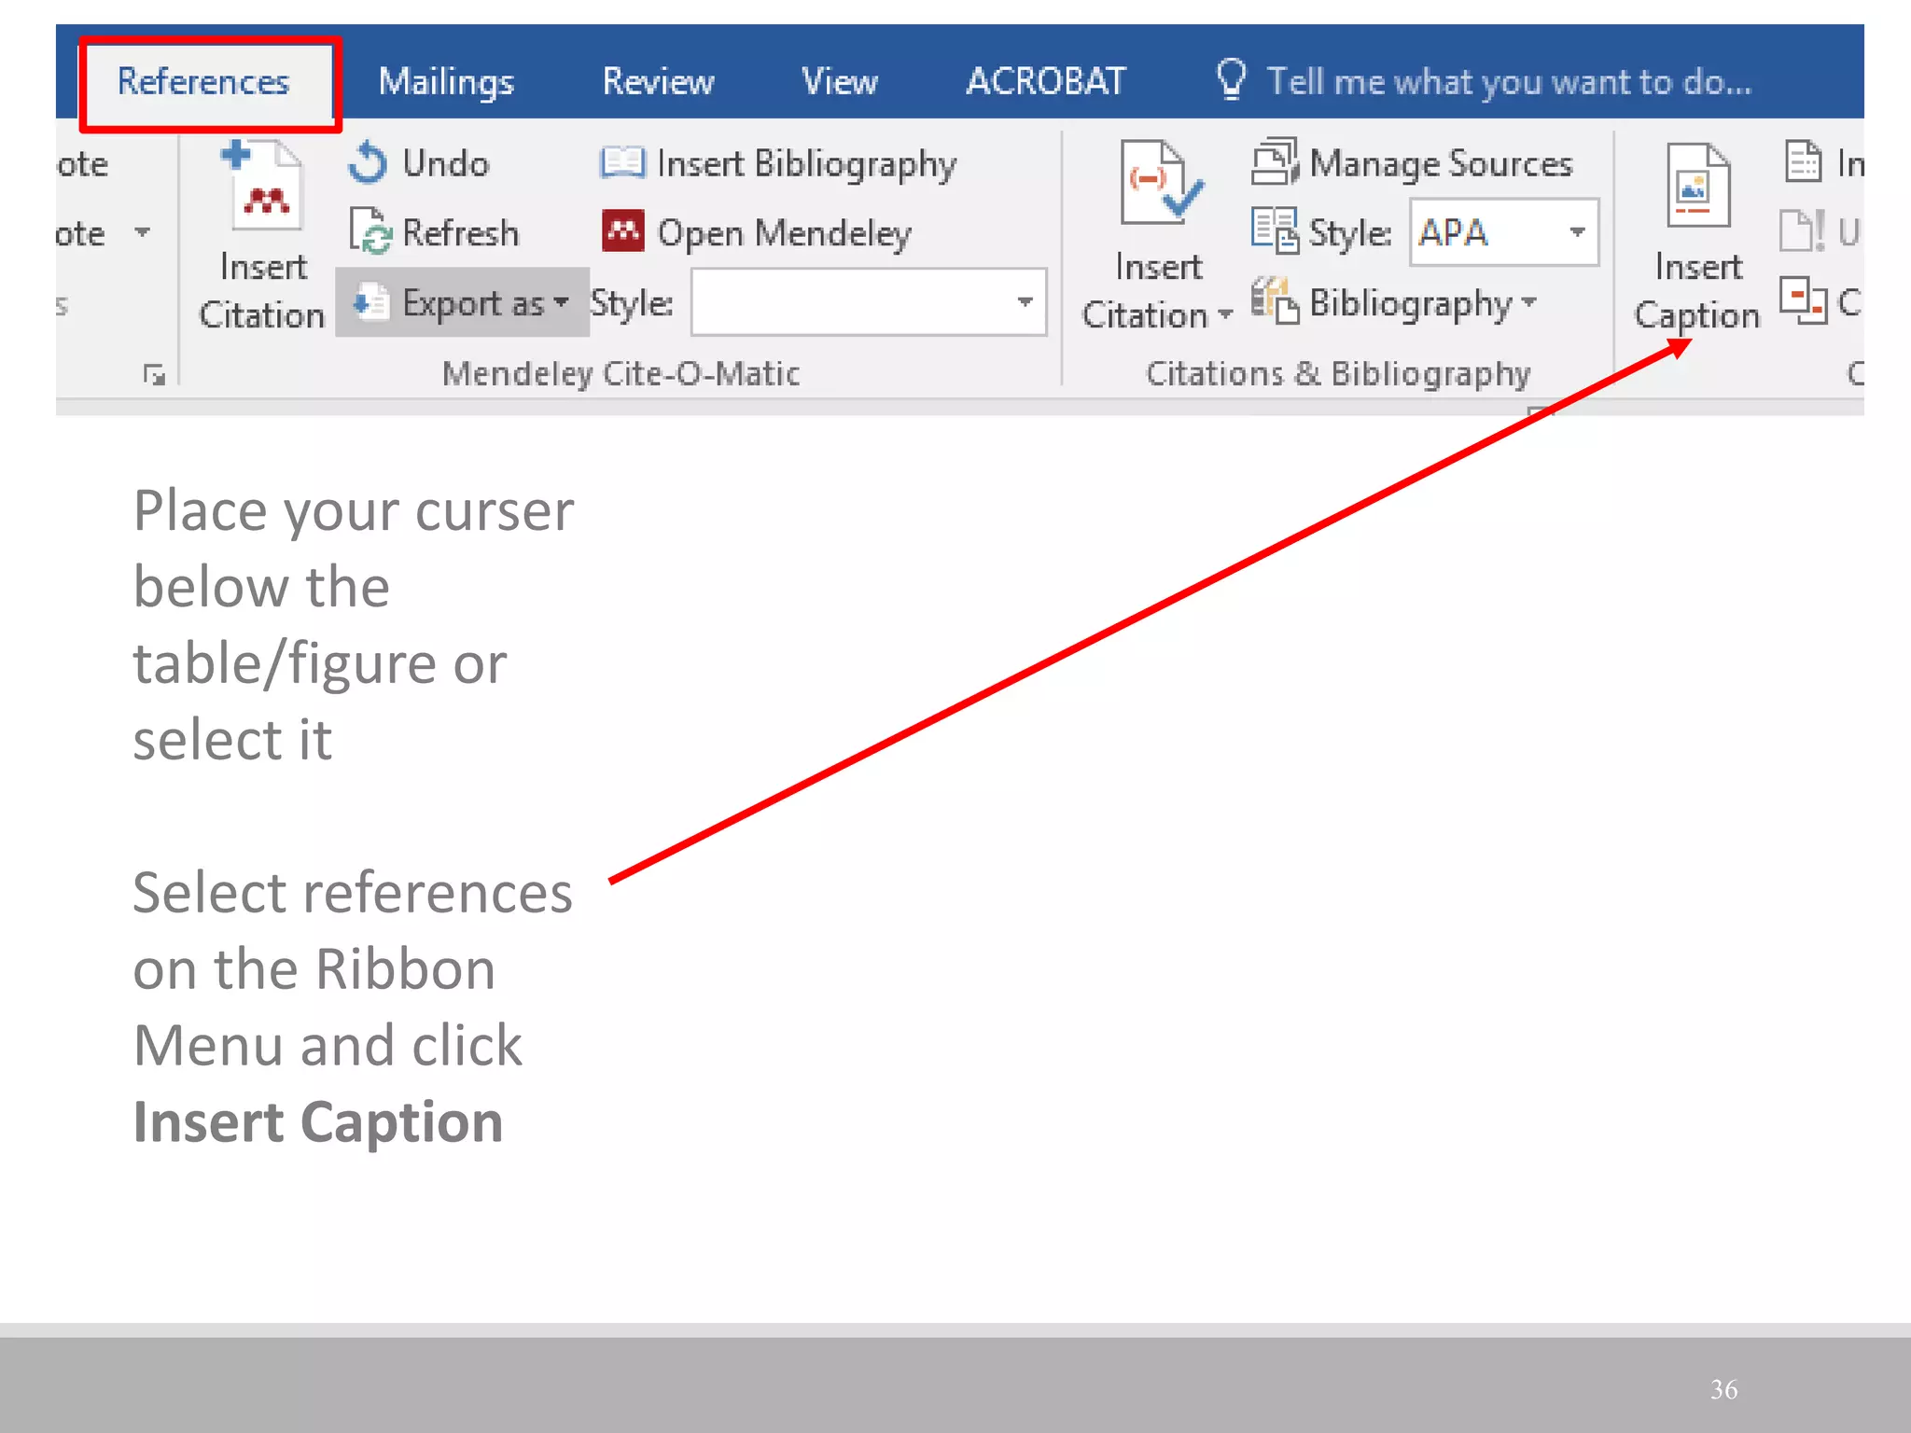This screenshot has width=1911, height=1433.
Task: Click Mendeley Insert Citation icon
Action: pos(263,184)
